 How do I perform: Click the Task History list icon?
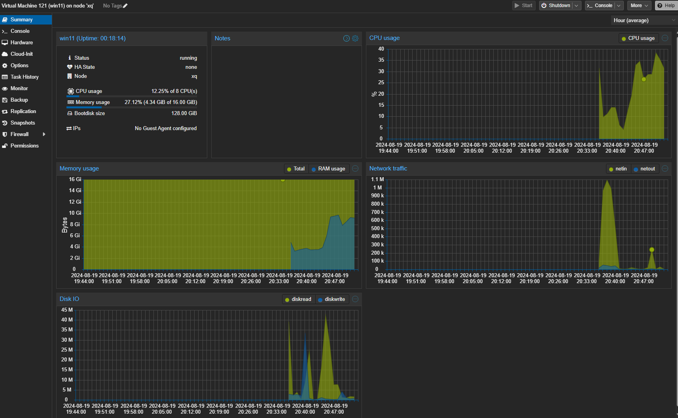pos(5,77)
